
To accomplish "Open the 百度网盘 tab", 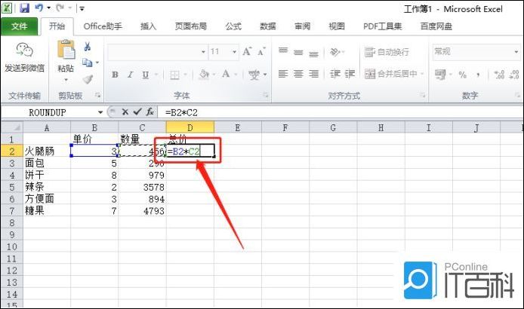I will [436, 26].
